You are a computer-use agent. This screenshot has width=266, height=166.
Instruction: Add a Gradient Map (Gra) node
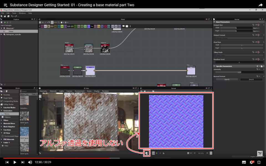75,27
